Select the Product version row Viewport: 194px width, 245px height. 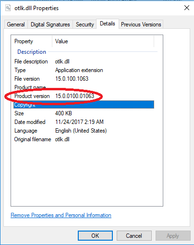point(84,96)
